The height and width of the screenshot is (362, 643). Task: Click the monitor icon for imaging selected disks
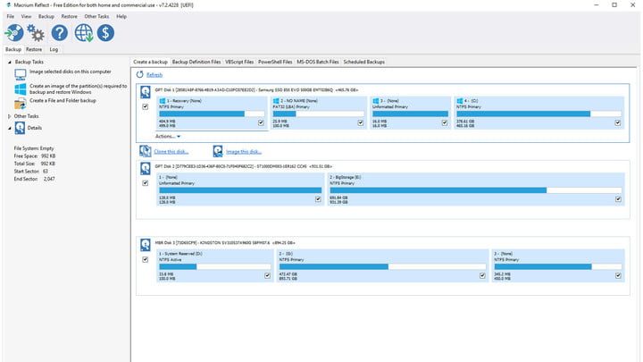point(21,72)
